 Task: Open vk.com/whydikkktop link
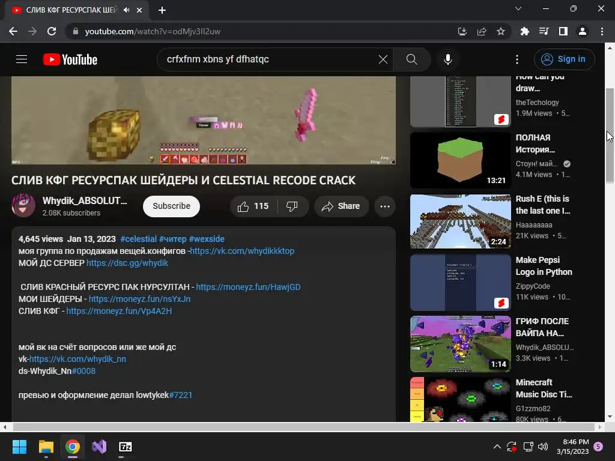242,251
